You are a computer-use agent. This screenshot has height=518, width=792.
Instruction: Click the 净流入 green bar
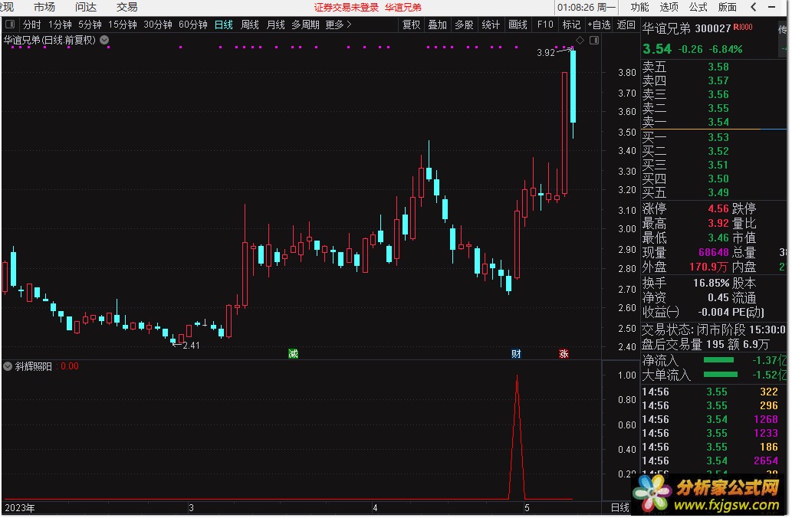(x=718, y=360)
